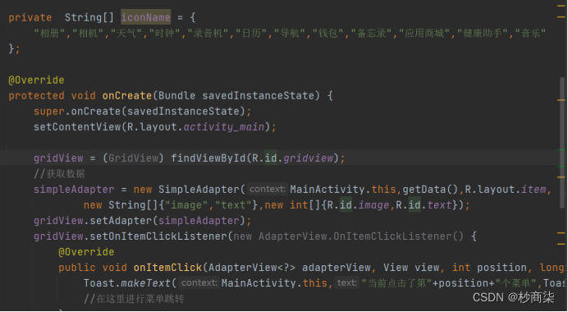Click the "健康助手" string literal

[483, 34]
